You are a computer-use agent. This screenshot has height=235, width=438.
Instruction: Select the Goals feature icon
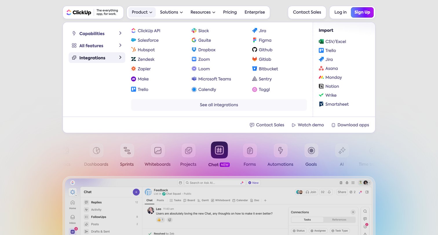(x=311, y=150)
